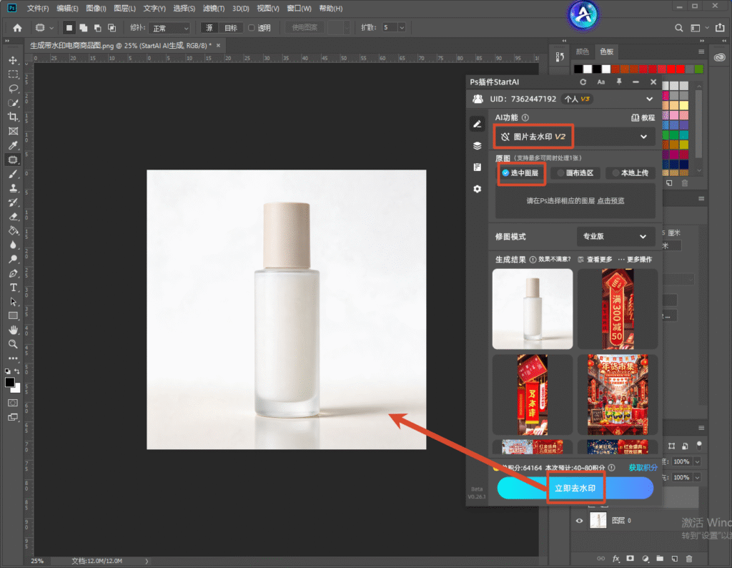
Task: Click the refresh icon in the StartAI panel
Action: 583,82
